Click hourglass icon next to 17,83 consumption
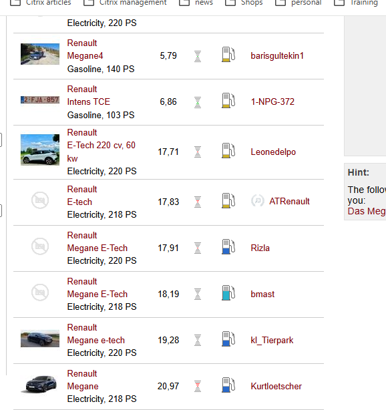 pyautogui.click(x=198, y=202)
